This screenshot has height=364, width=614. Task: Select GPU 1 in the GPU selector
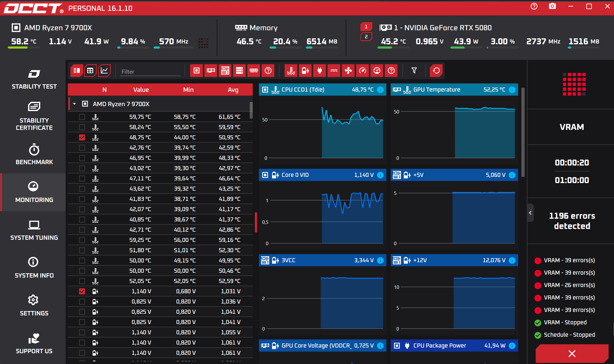pyautogui.click(x=366, y=27)
